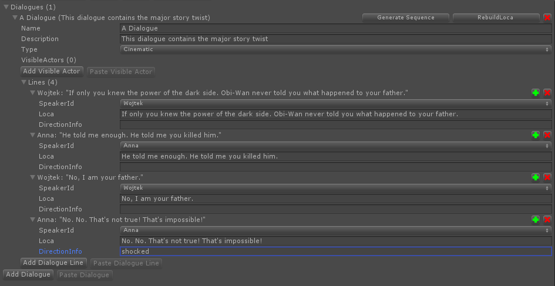Image resolution: width=555 pixels, height=286 pixels.
Task: Delete the "That's impossible!" dialogue line
Action: (547, 220)
